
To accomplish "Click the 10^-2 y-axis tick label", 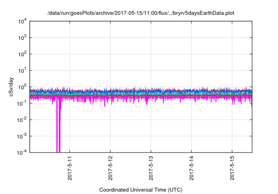I will point(21,119).
